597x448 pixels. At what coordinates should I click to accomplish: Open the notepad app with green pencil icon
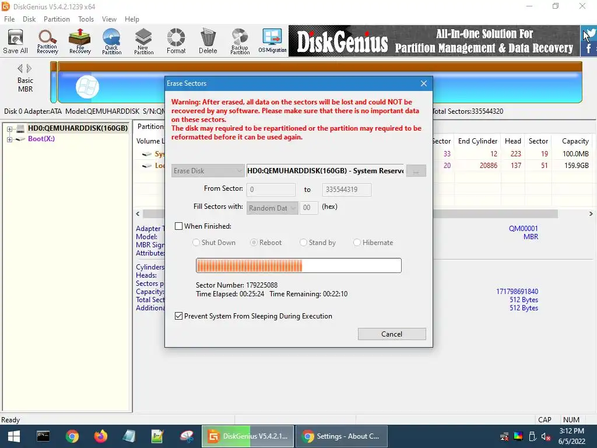tap(157, 436)
